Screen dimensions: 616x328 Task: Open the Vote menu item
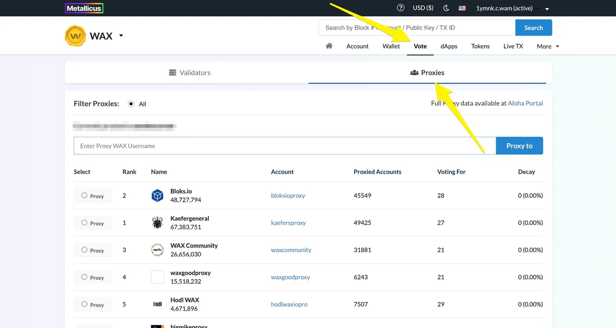click(x=420, y=46)
